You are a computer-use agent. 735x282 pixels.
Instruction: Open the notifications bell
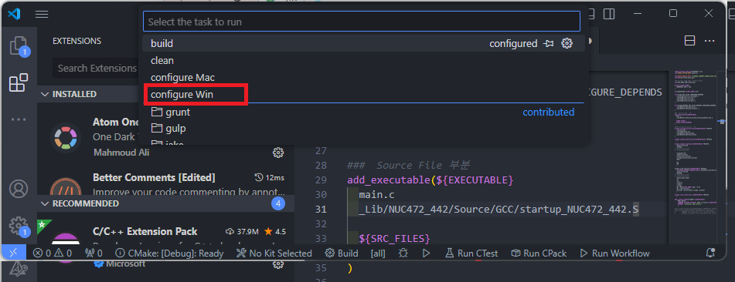pos(710,253)
